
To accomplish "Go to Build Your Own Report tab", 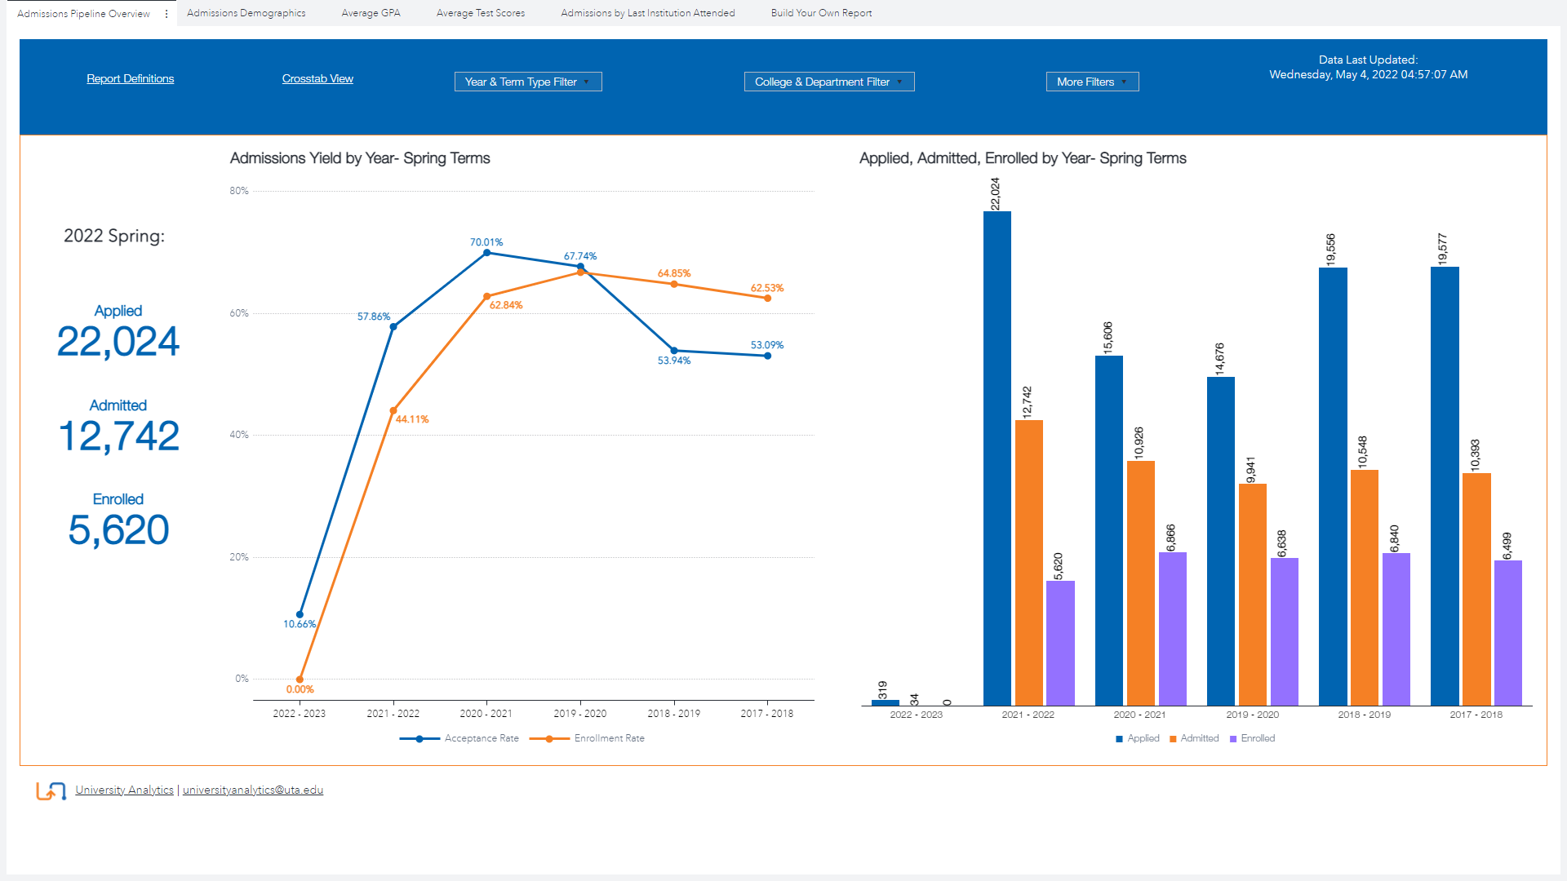I will [x=821, y=13].
